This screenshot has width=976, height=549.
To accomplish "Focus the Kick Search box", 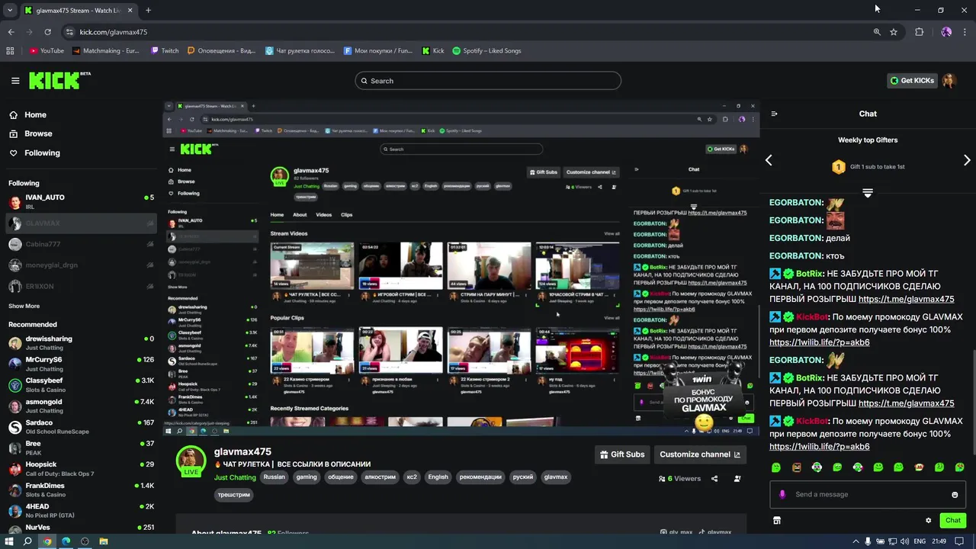I will pos(488,81).
